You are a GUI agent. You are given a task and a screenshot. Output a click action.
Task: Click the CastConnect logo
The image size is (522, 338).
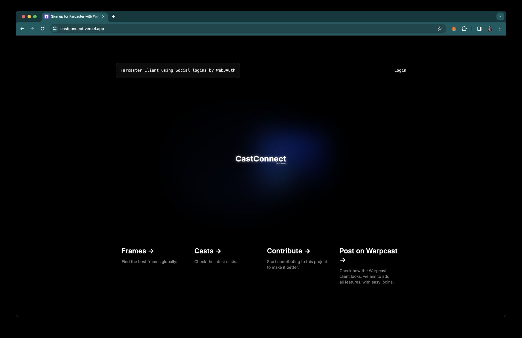(x=261, y=159)
